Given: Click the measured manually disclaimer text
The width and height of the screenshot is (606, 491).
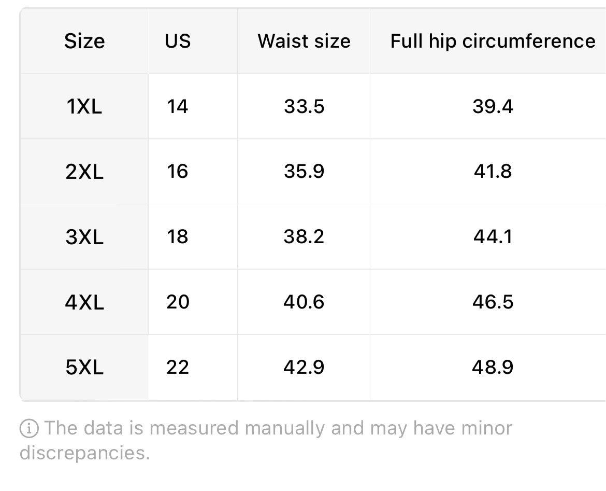Looking at the screenshot, I should (266, 441).
